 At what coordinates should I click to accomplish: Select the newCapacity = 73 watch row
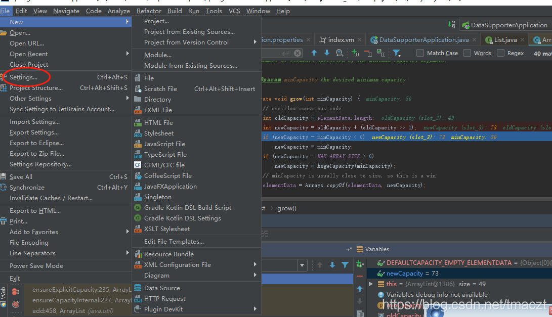459,274
